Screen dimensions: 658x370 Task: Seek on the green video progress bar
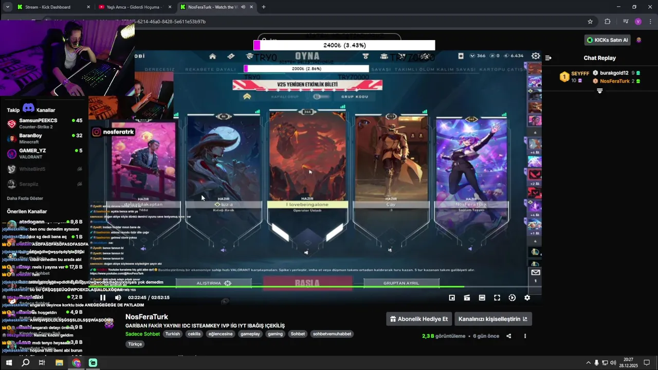point(315,287)
